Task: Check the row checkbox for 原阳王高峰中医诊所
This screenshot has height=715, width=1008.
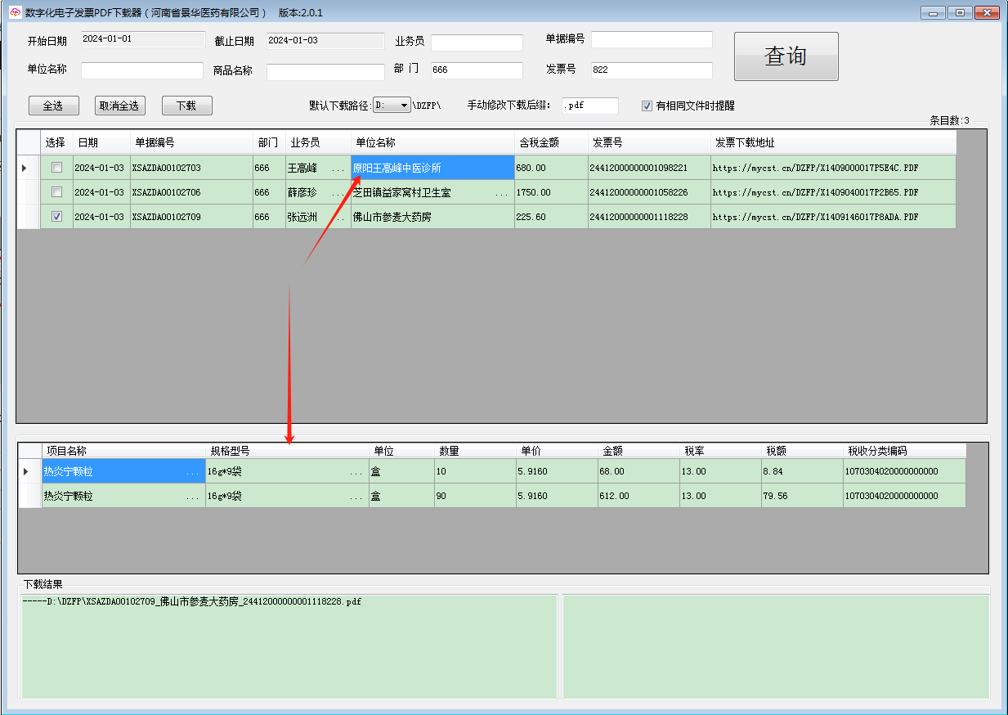Action: [56, 168]
